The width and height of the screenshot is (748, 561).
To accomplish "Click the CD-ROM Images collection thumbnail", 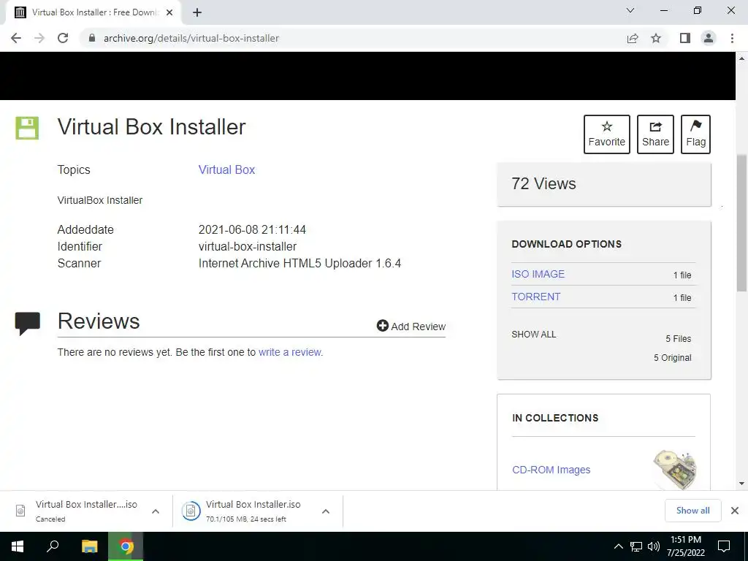I will click(675, 470).
